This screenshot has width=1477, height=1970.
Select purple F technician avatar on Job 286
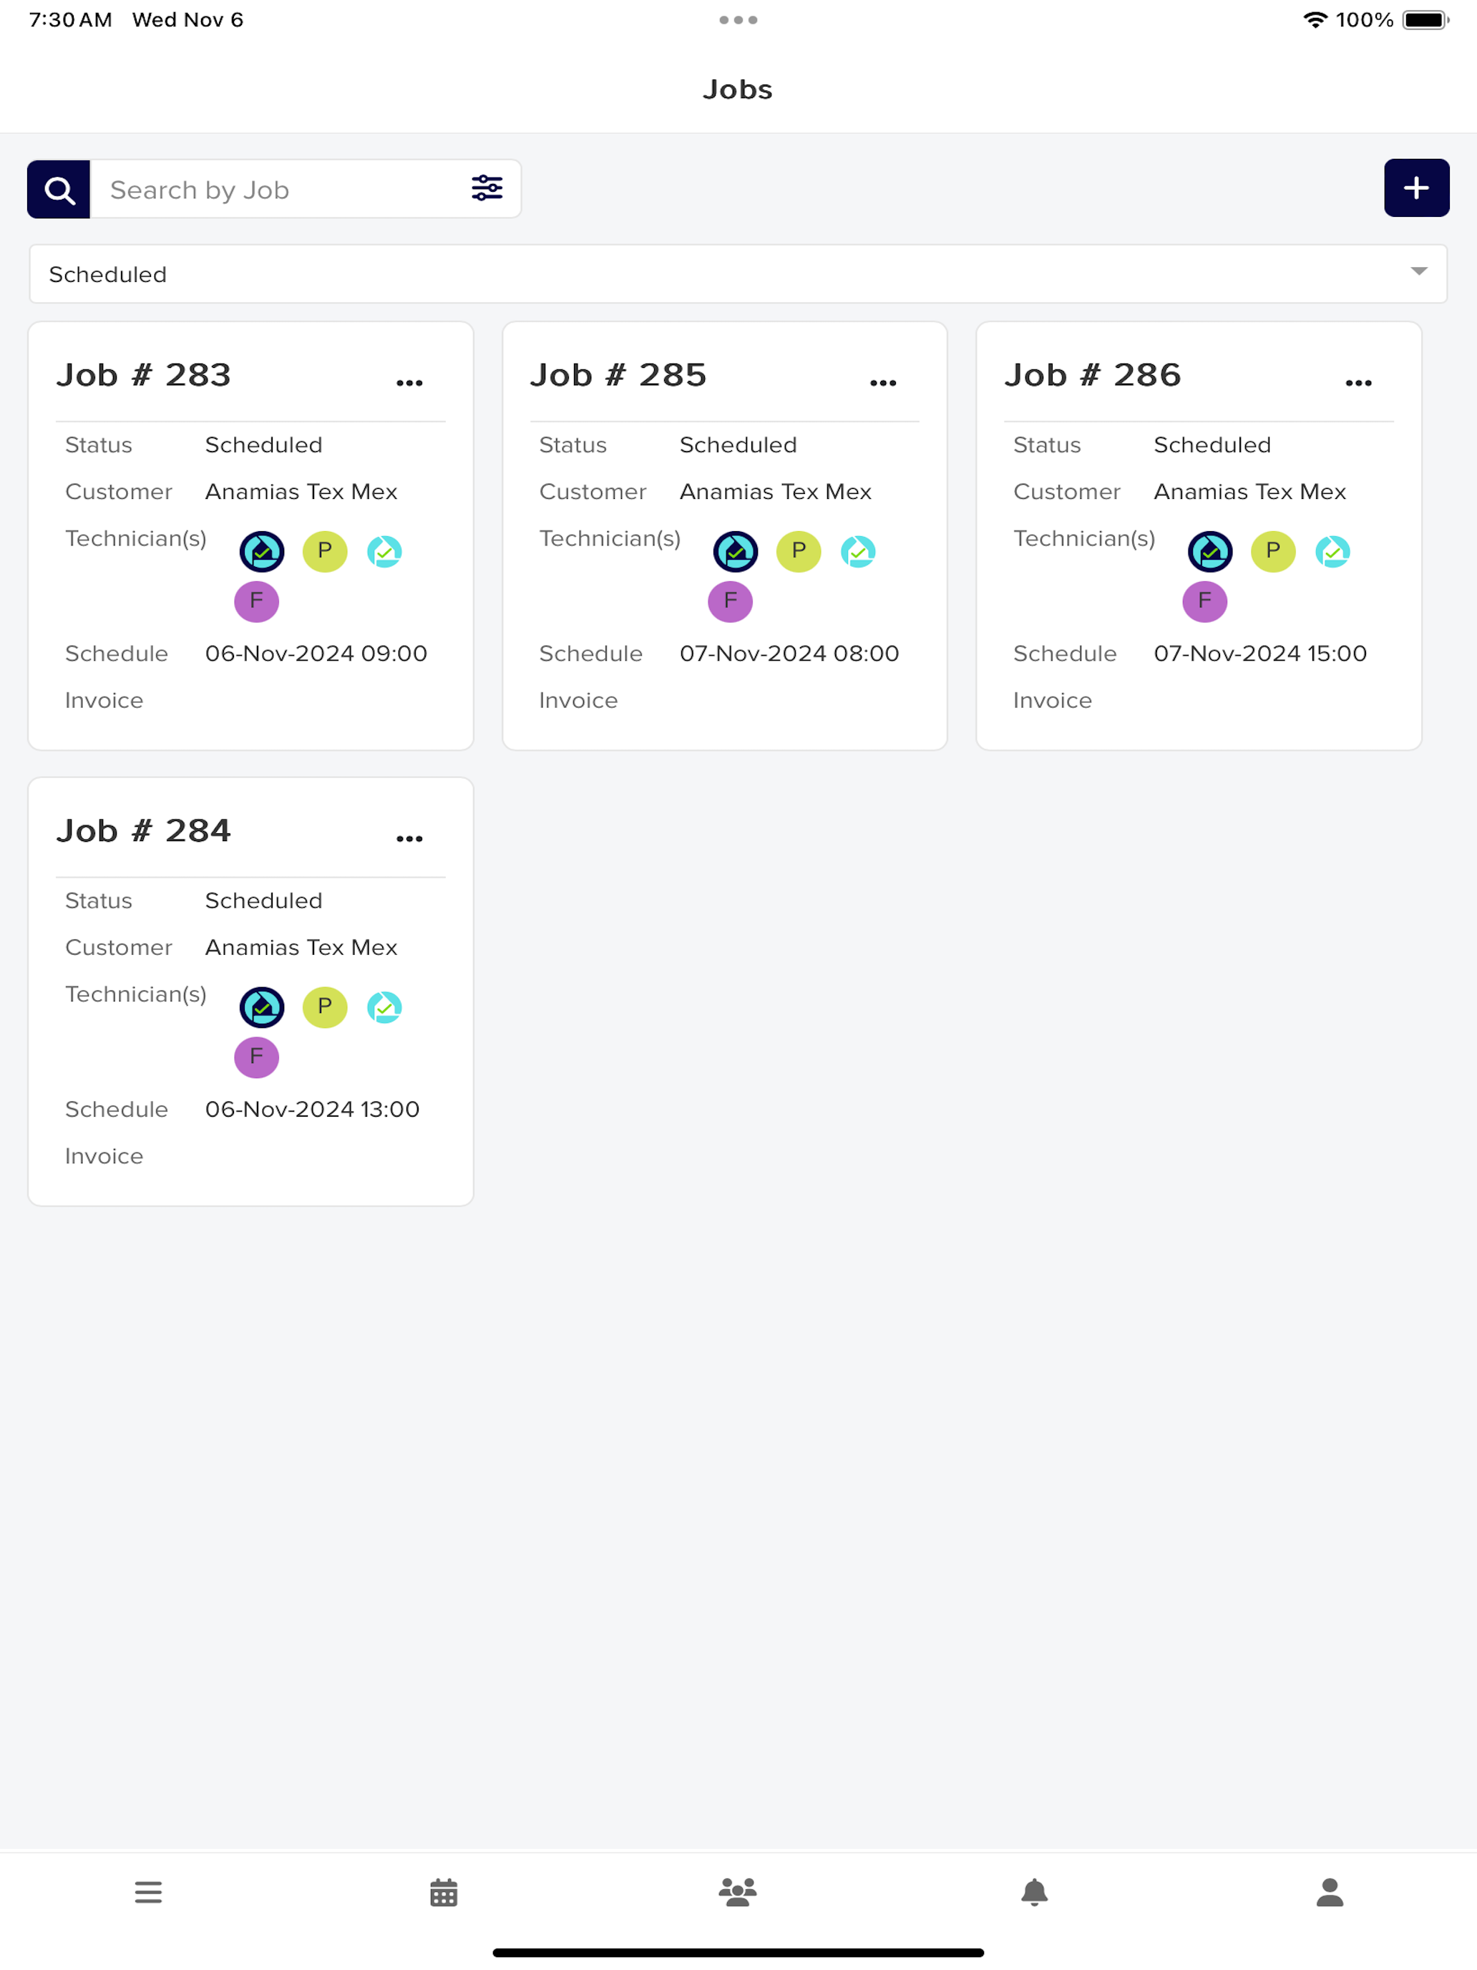pos(1204,601)
